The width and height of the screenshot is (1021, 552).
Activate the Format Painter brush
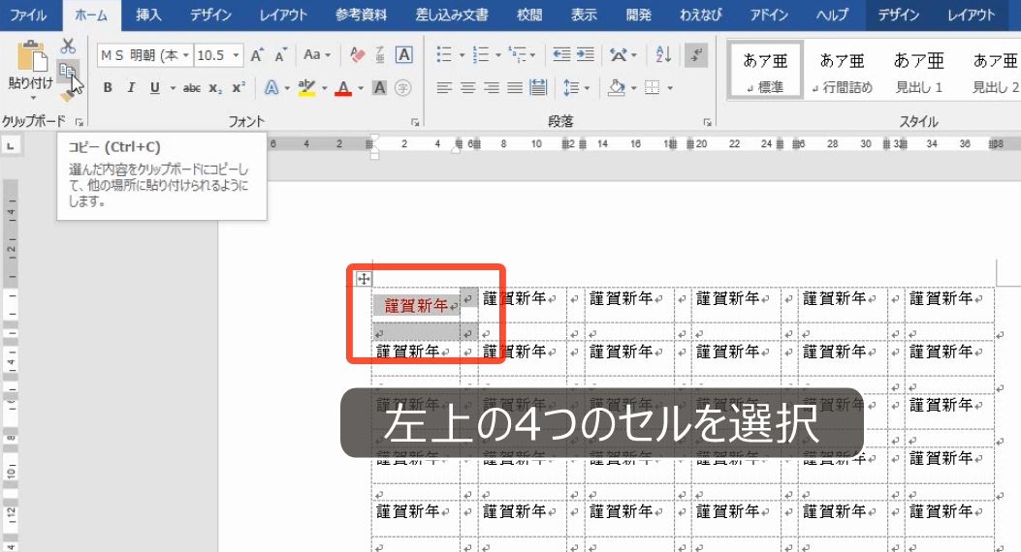pos(66,95)
